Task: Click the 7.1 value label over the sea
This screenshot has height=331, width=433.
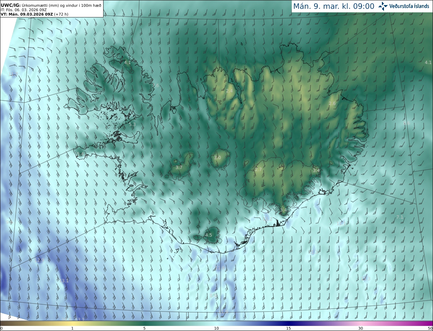Action: point(400,217)
